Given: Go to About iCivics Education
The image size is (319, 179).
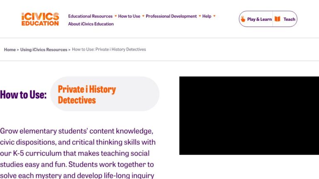Looking at the screenshot, I should click(x=91, y=24).
